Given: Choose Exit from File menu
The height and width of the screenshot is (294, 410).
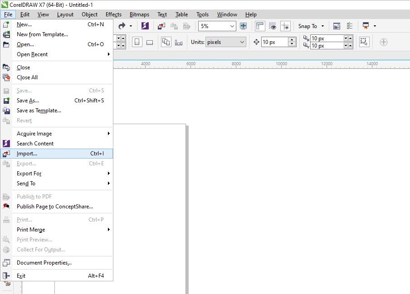Looking at the screenshot, I should click(x=57, y=276).
